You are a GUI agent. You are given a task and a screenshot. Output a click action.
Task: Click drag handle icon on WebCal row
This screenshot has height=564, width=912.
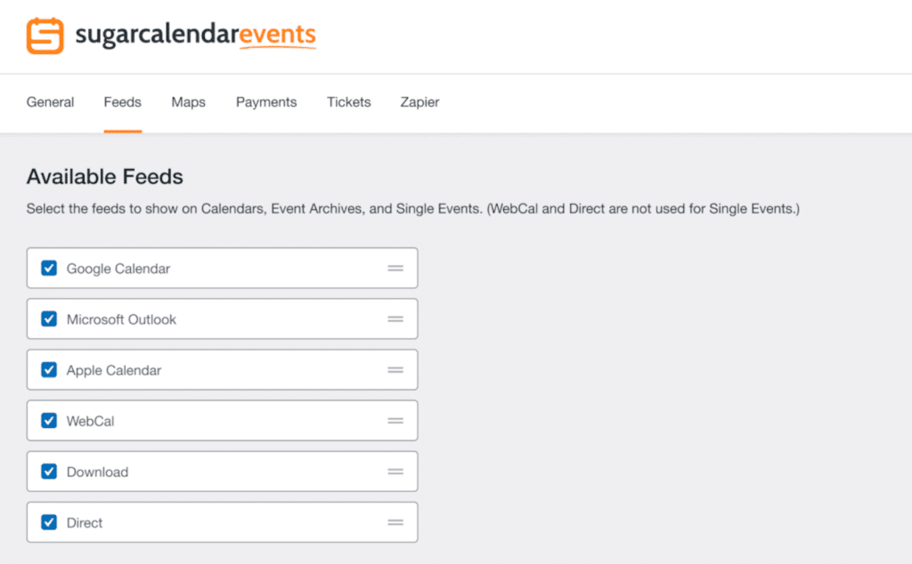395,421
